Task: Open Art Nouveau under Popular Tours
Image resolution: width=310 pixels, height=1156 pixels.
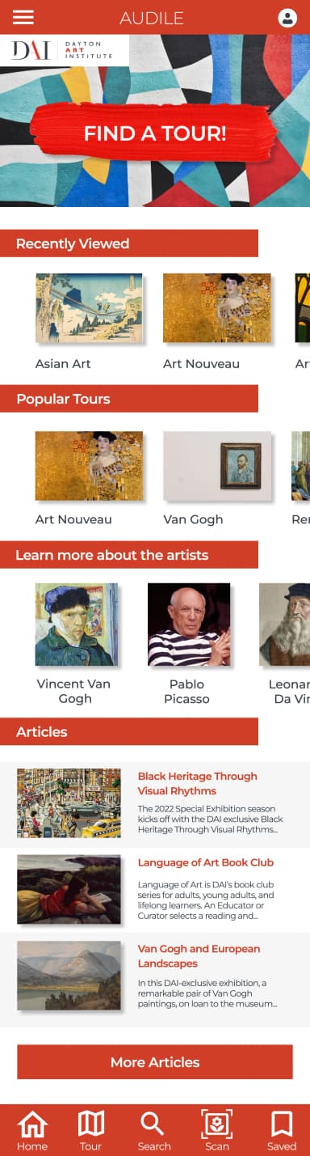Action: tap(89, 466)
